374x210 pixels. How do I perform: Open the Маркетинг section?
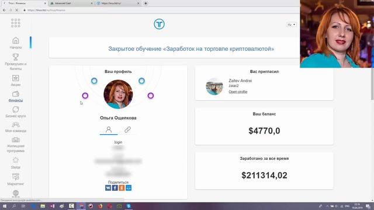tap(16, 180)
